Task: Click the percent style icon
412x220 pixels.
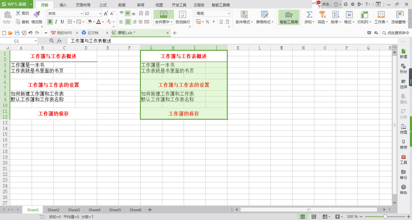Action: click(208, 22)
